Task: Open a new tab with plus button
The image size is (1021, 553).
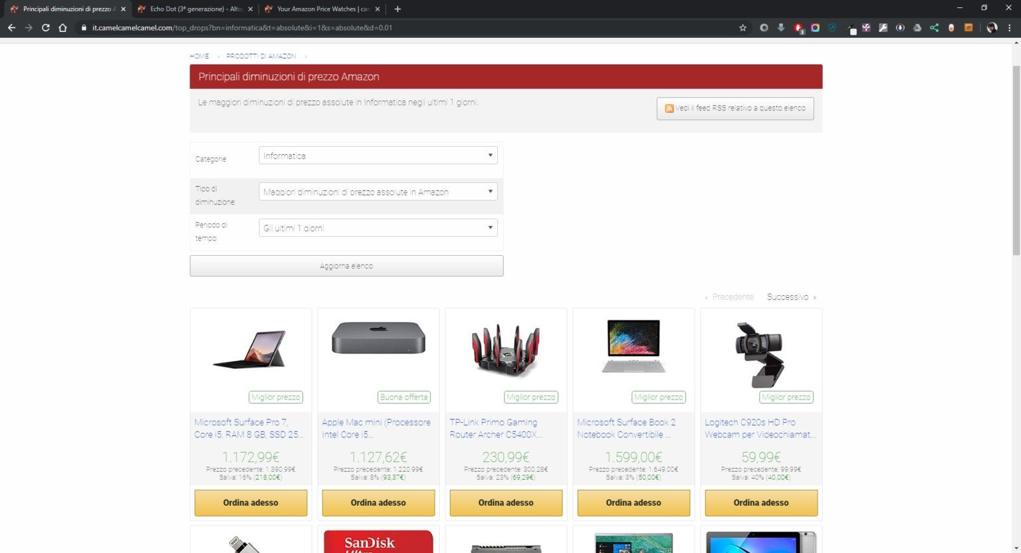Action: 397,9
